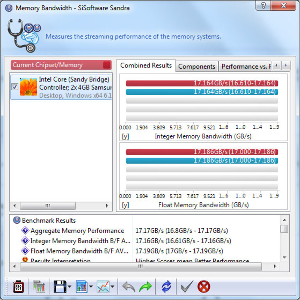Image resolution: width=300 pixels, height=300 pixels.
Task: Click the results list vertical scrollbar thumb
Action: [x=285, y=229]
